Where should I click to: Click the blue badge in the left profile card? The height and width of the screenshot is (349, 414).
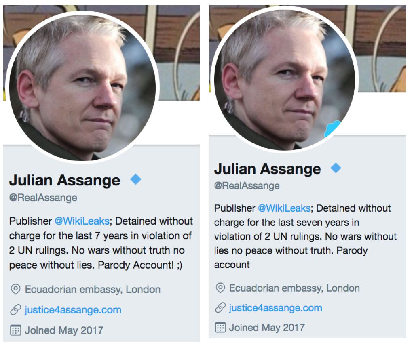[136, 179]
